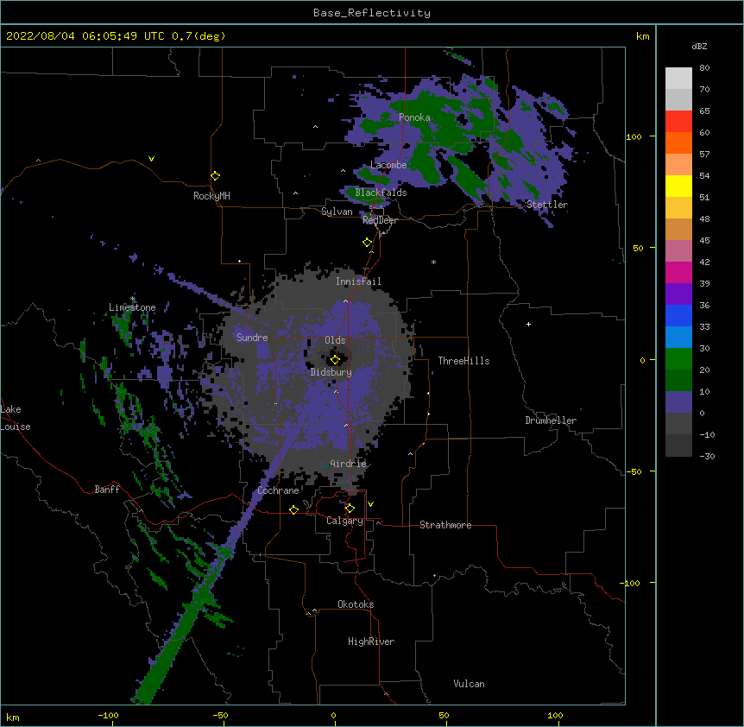Click the 100 tick on right y-axis
This screenshot has width=744, height=727.
pos(634,136)
